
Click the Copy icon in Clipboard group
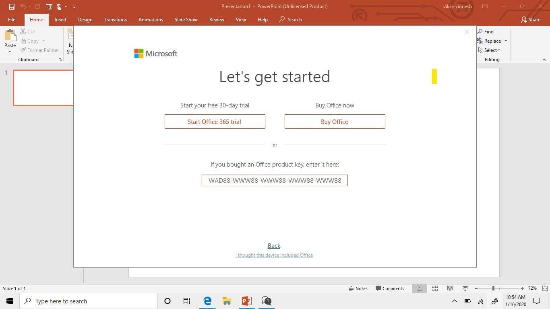tap(23, 41)
